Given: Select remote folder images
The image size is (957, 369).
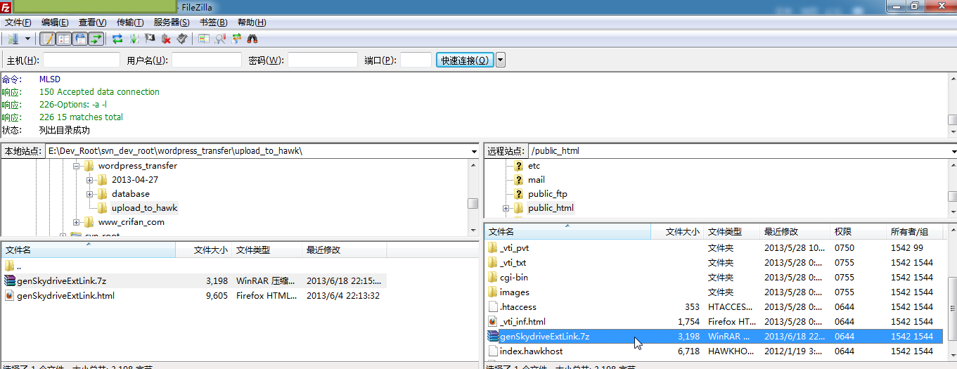Looking at the screenshot, I should [x=714, y=292].
